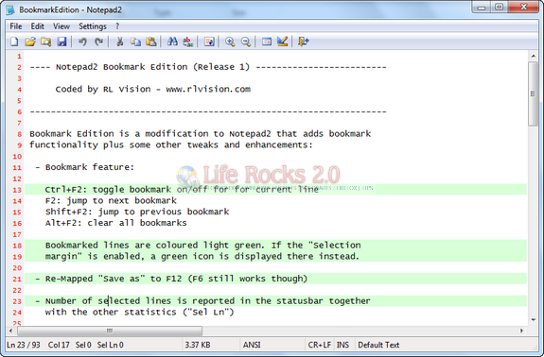Click the Exit toolbar icon
The width and height of the screenshot is (544, 357).
coord(304,42)
